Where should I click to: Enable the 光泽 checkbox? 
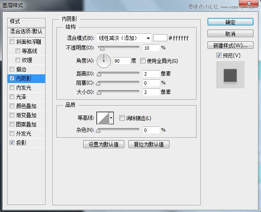point(12,96)
